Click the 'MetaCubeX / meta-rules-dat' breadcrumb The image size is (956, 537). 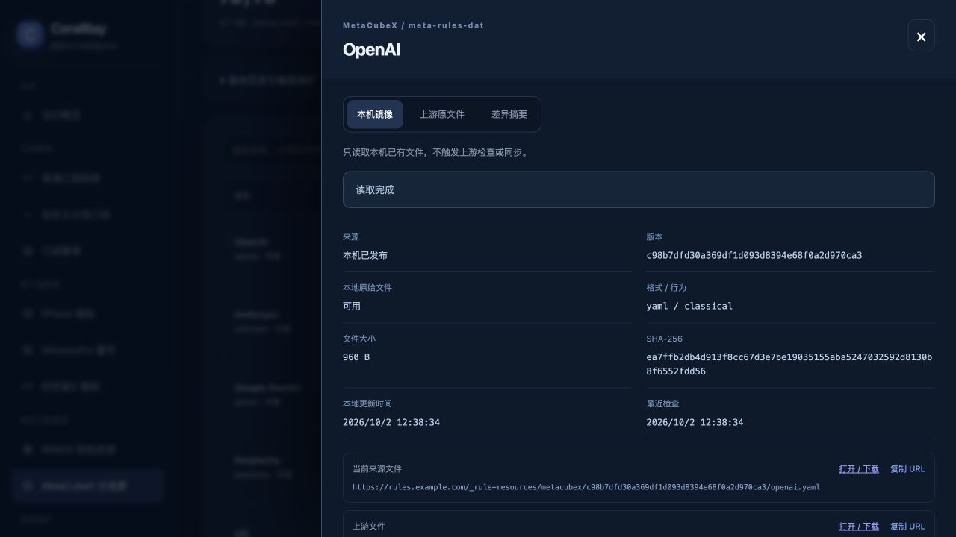pos(413,25)
